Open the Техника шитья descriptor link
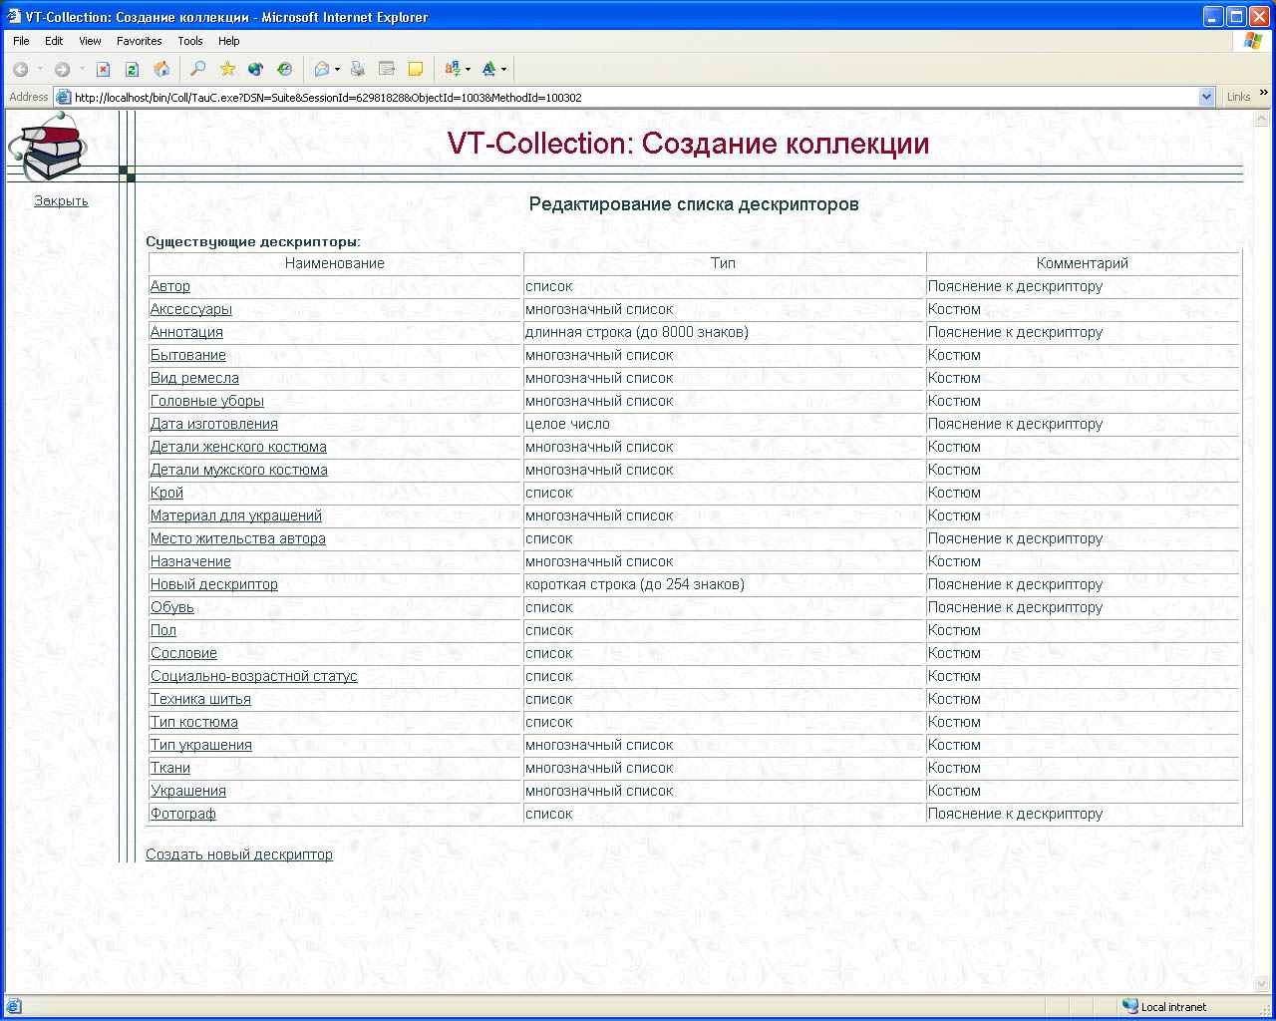1276x1021 pixels. tap(200, 699)
